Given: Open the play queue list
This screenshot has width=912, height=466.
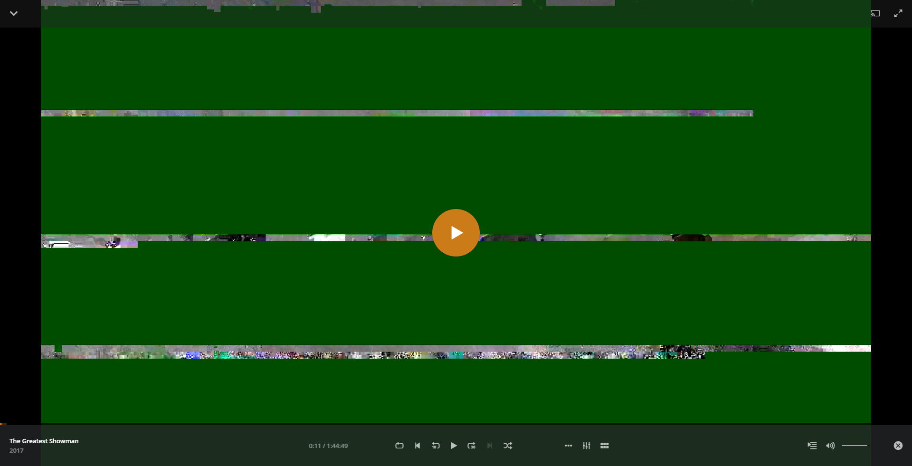Looking at the screenshot, I should click(812, 446).
